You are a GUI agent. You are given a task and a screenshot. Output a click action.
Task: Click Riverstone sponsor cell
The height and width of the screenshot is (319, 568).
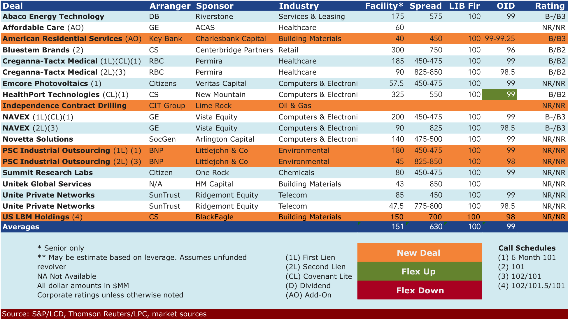point(214,17)
